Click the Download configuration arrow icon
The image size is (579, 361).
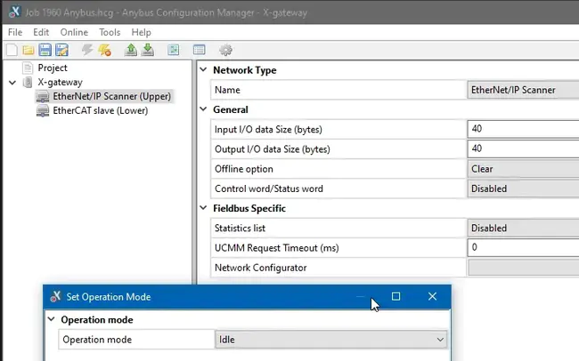(x=146, y=50)
